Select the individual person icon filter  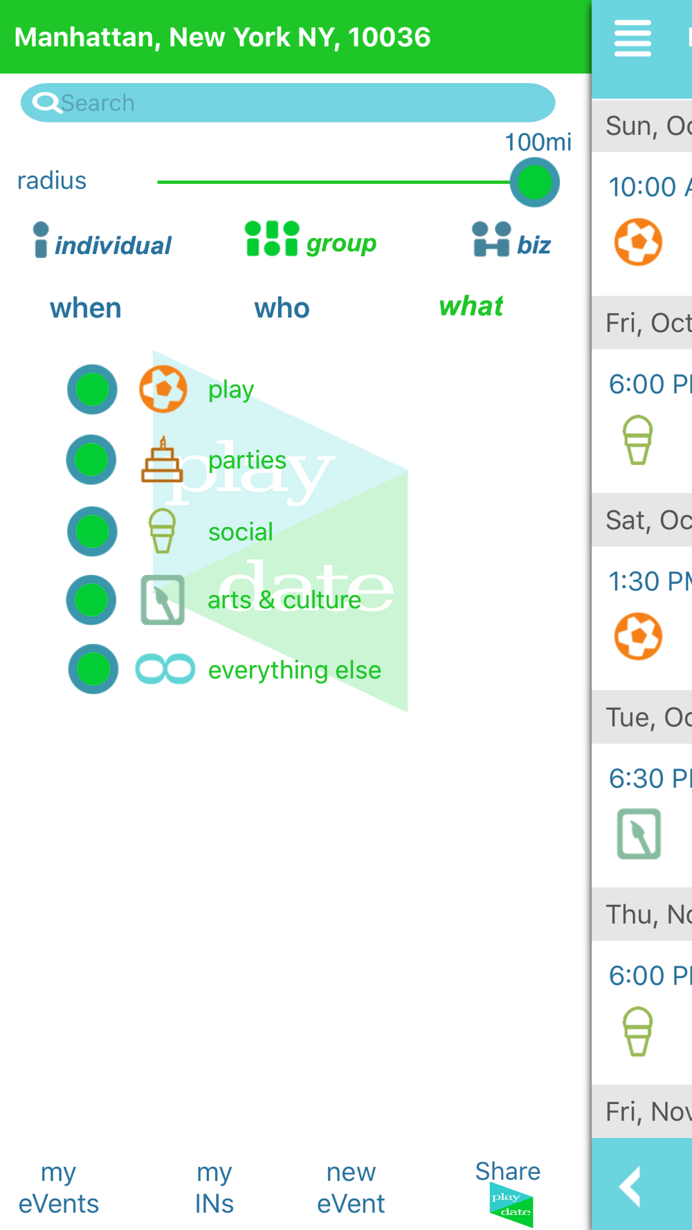tap(41, 240)
